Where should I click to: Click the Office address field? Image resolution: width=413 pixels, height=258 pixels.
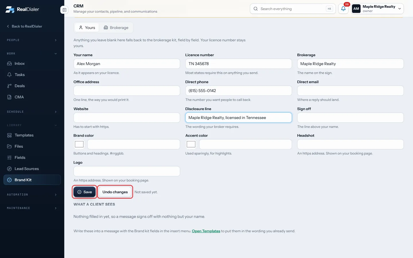click(x=127, y=91)
